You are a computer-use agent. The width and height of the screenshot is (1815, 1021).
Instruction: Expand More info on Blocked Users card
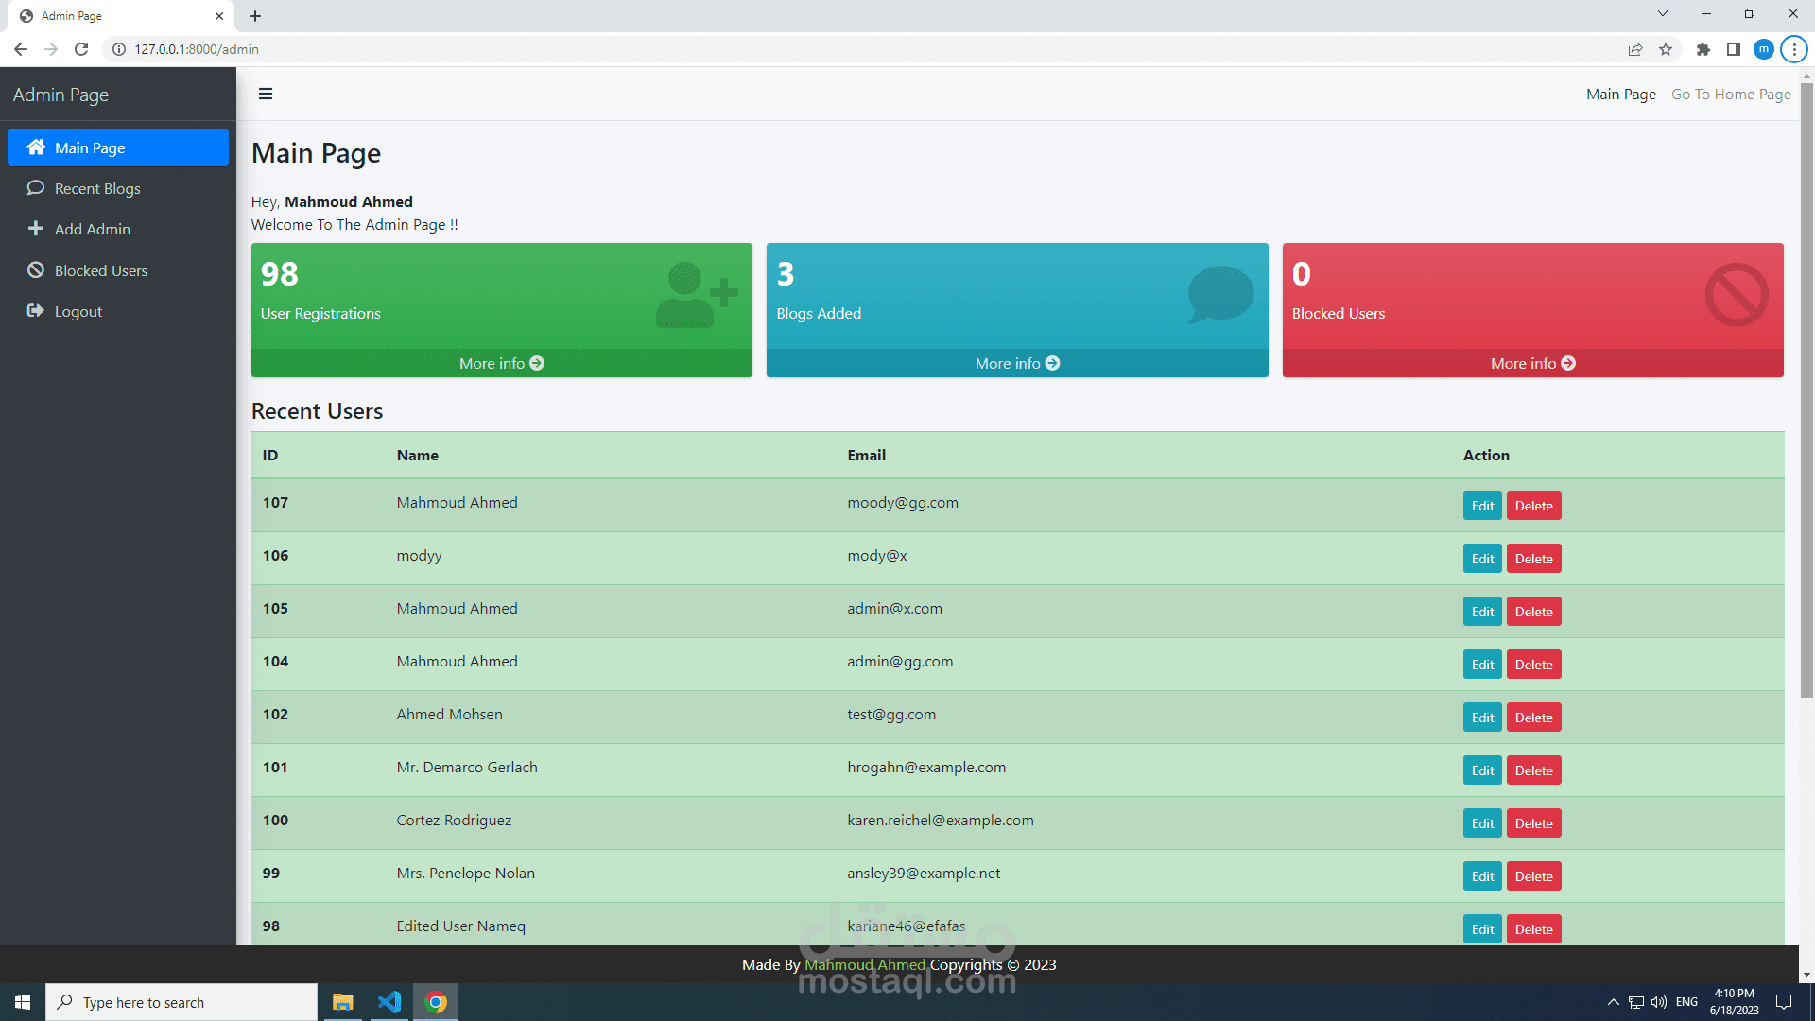[x=1532, y=363]
